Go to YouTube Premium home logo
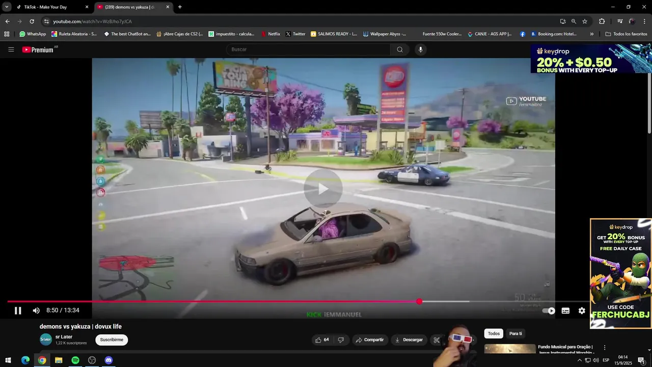The height and width of the screenshot is (367, 652). coord(38,49)
